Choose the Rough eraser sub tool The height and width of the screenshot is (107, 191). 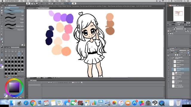coord(14,18)
